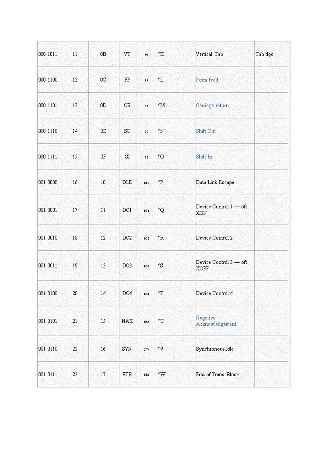Image resolution: width=328 pixels, height=451 pixels.
Task: Open the Carriage return link
Action: coord(212,106)
